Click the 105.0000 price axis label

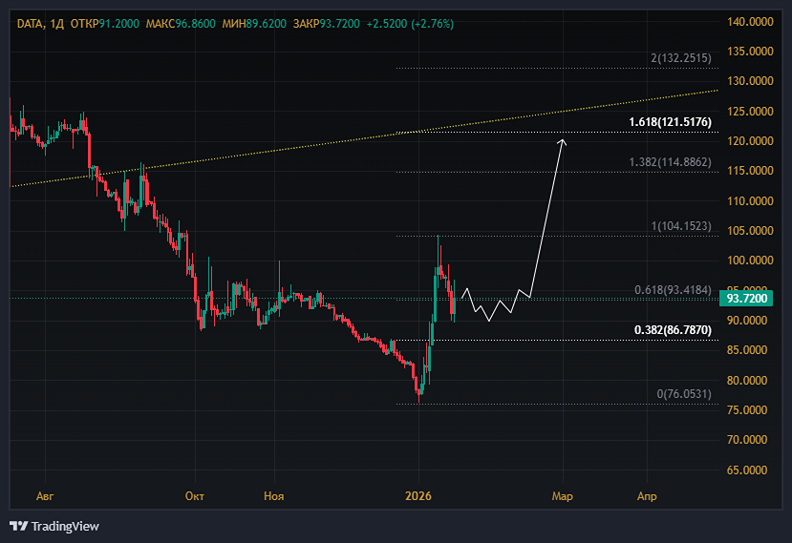750,231
